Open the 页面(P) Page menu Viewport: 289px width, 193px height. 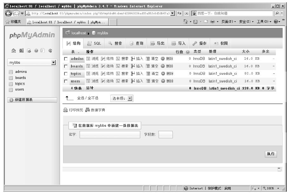pos(228,22)
